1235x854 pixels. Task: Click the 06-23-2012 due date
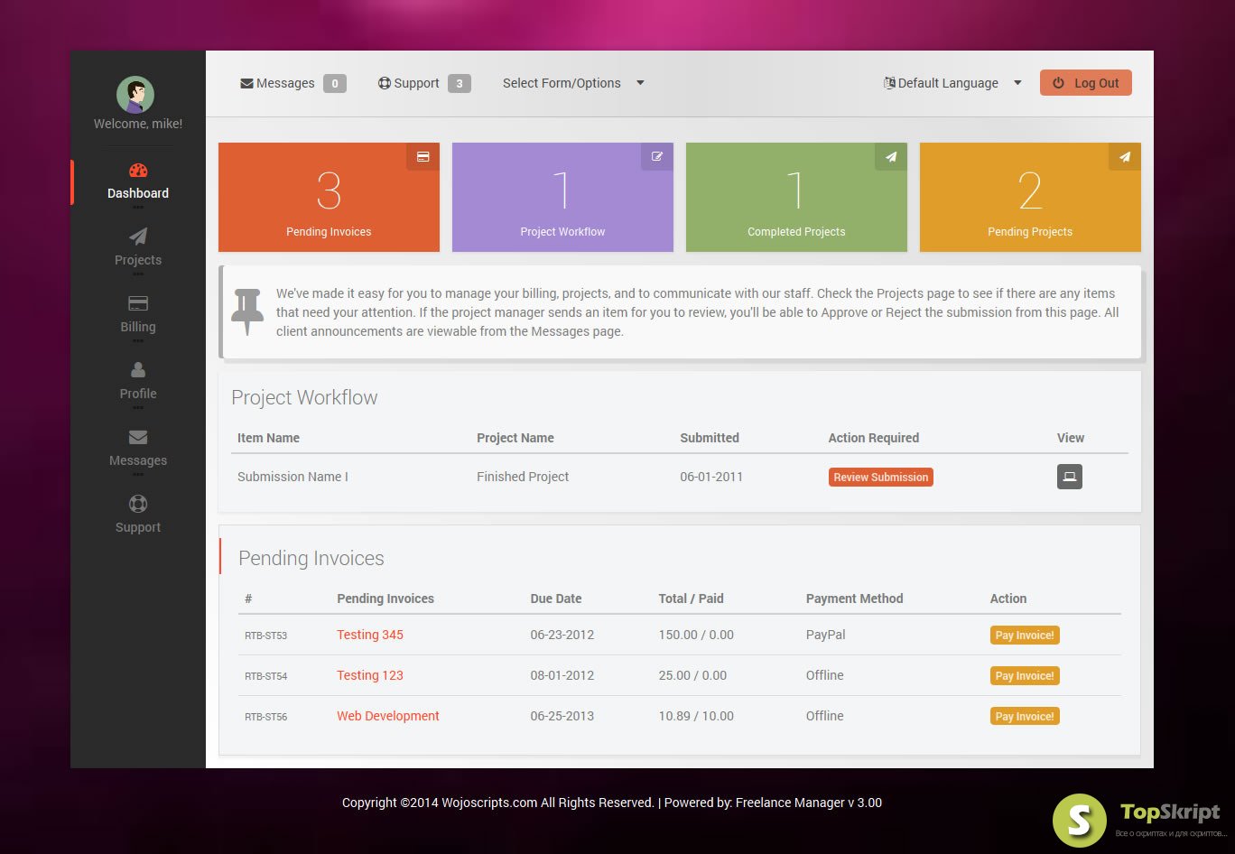[x=562, y=635]
